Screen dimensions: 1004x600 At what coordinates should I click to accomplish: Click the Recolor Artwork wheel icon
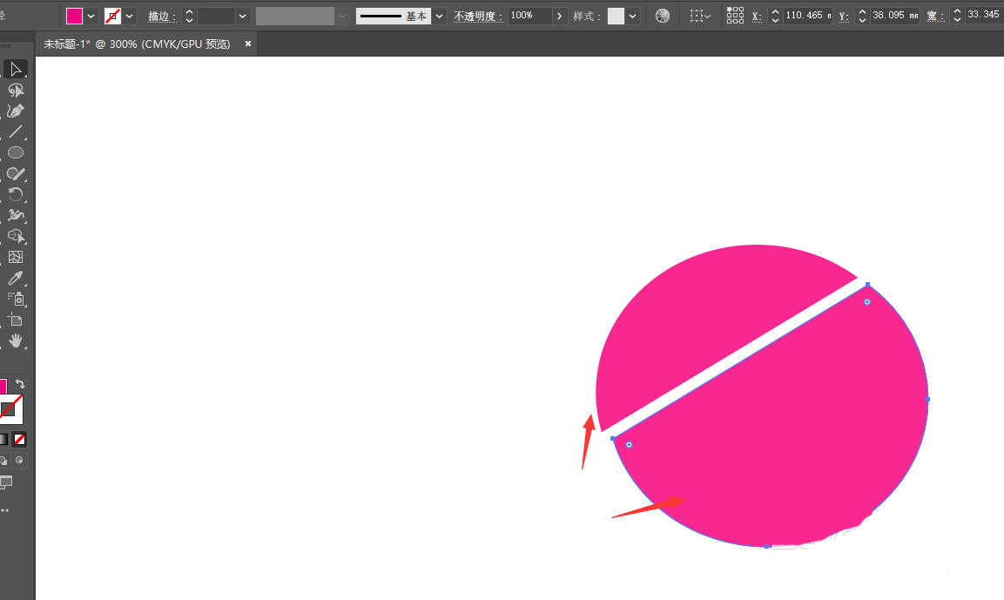tap(663, 16)
